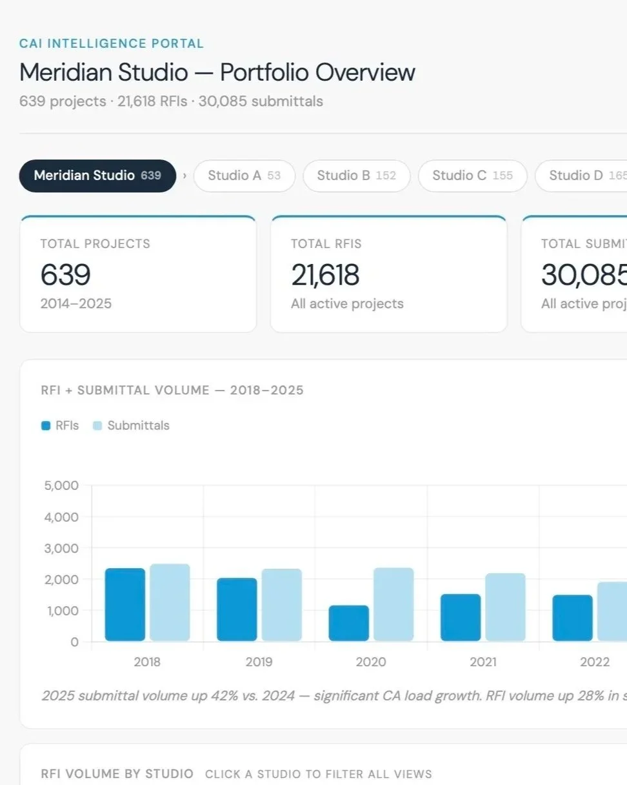Viewport: 627px width, 785px height.
Task: Click the 2021 x-axis label
Action: [483, 662]
